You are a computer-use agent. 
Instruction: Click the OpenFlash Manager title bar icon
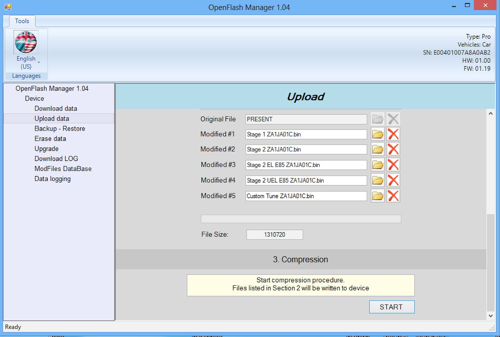point(8,7)
